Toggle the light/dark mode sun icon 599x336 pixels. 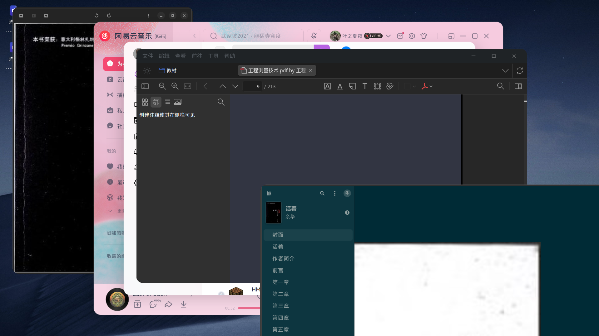(147, 71)
